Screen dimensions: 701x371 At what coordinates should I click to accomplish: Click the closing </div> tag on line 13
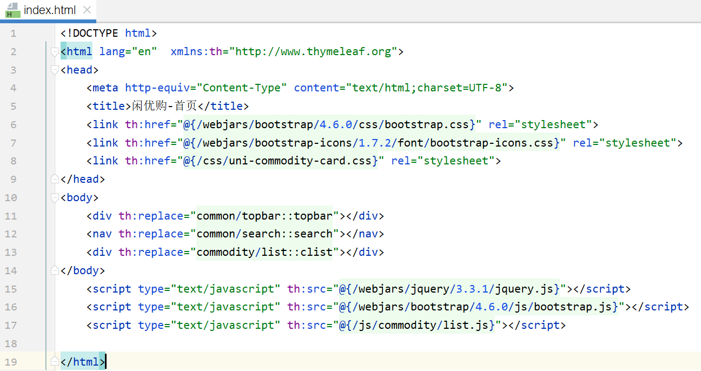[365, 252]
